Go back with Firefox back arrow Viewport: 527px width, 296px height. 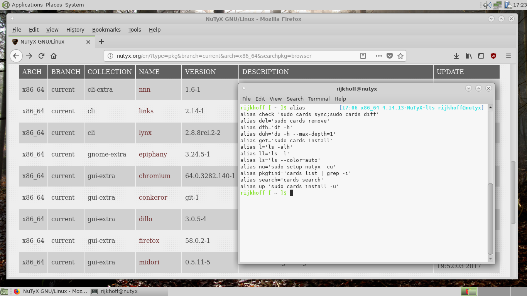click(16, 56)
